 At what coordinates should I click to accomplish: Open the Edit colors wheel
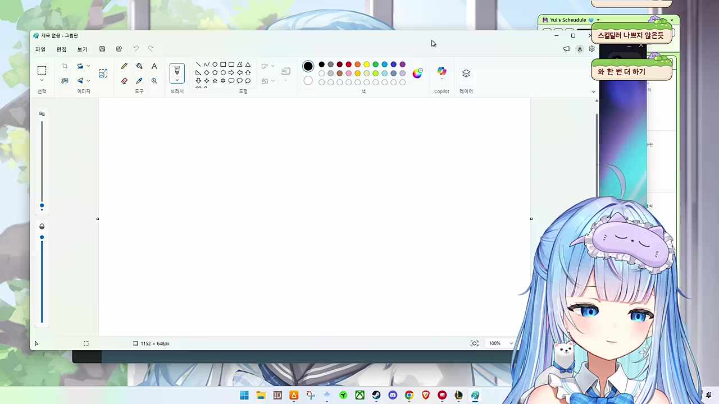417,73
